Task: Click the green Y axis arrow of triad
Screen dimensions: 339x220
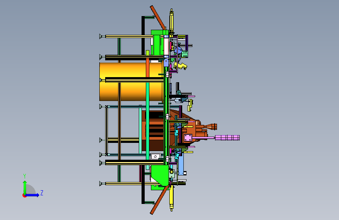Action: [x=25, y=187]
